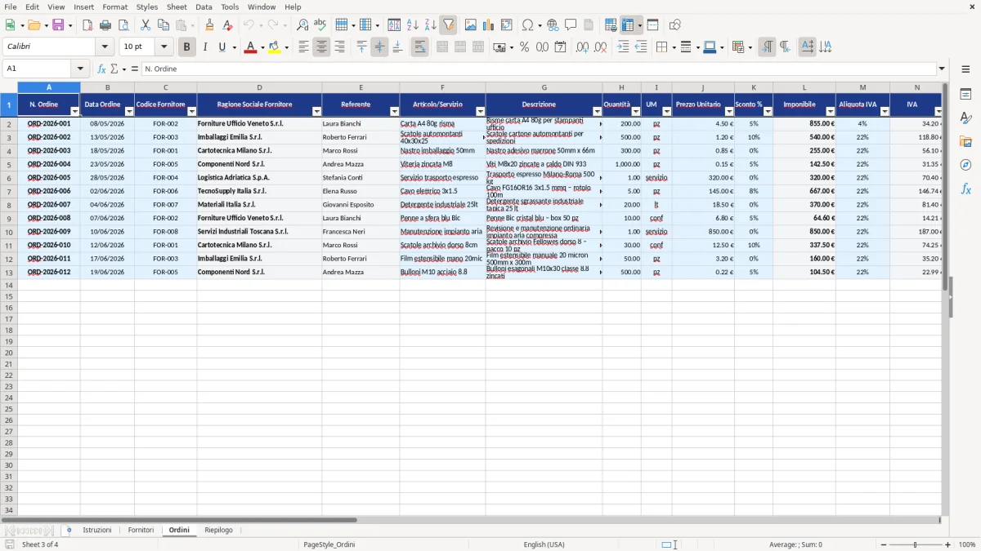Run the spelling check
The image size is (981, 551).
tap(320, 25)
